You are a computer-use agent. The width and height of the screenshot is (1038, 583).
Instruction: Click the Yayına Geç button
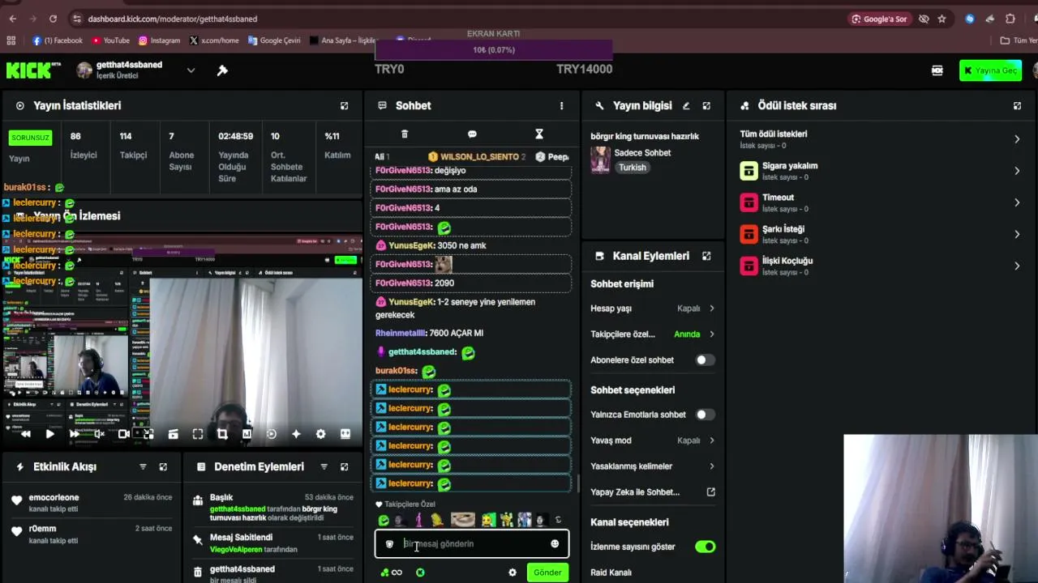(x=990, y=70)
